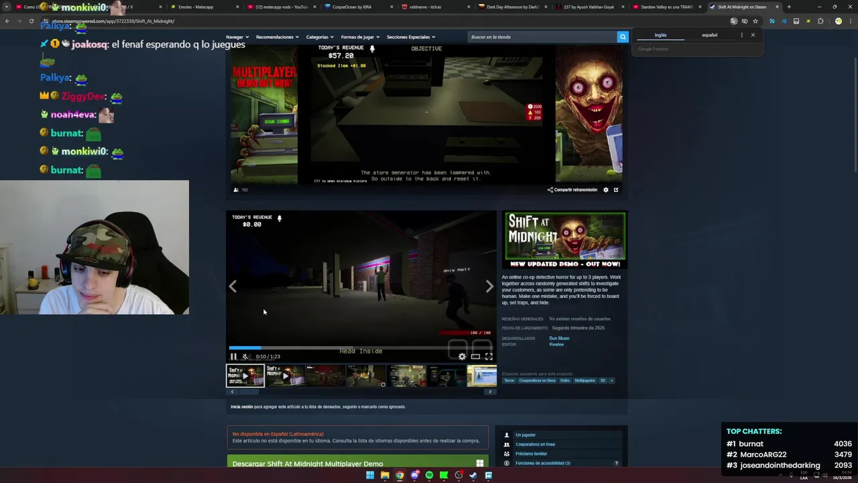The image size is (858, 483).
Task: Select the first trailer thumbnail
Action: click(245, 376)
